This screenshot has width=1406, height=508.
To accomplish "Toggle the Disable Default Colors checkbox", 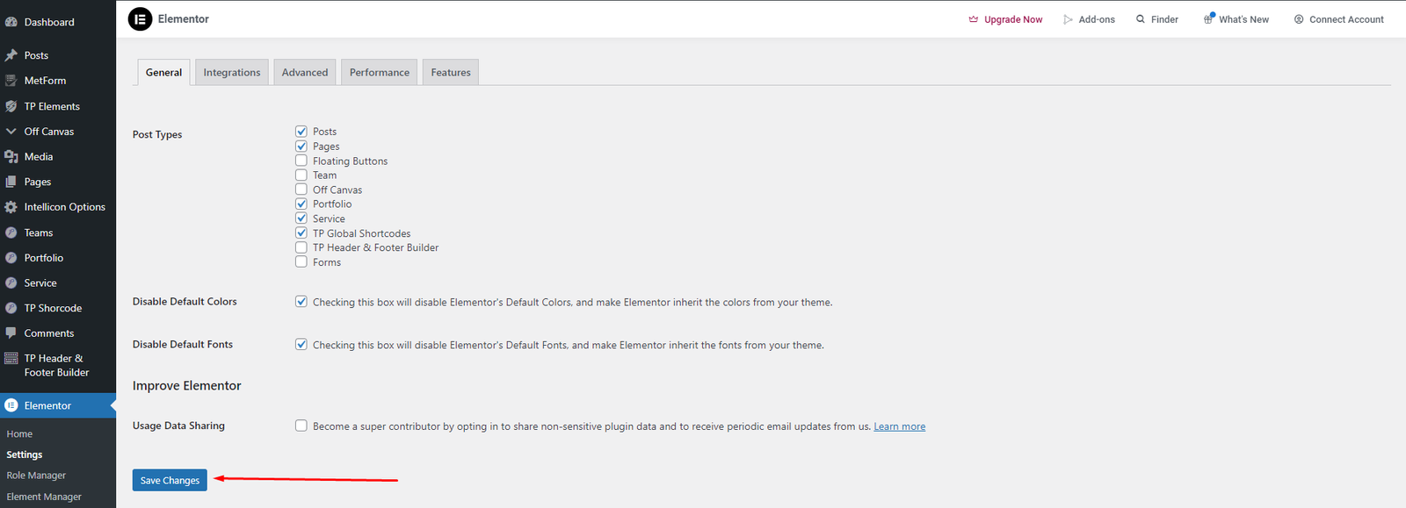I will pos(301,302).
